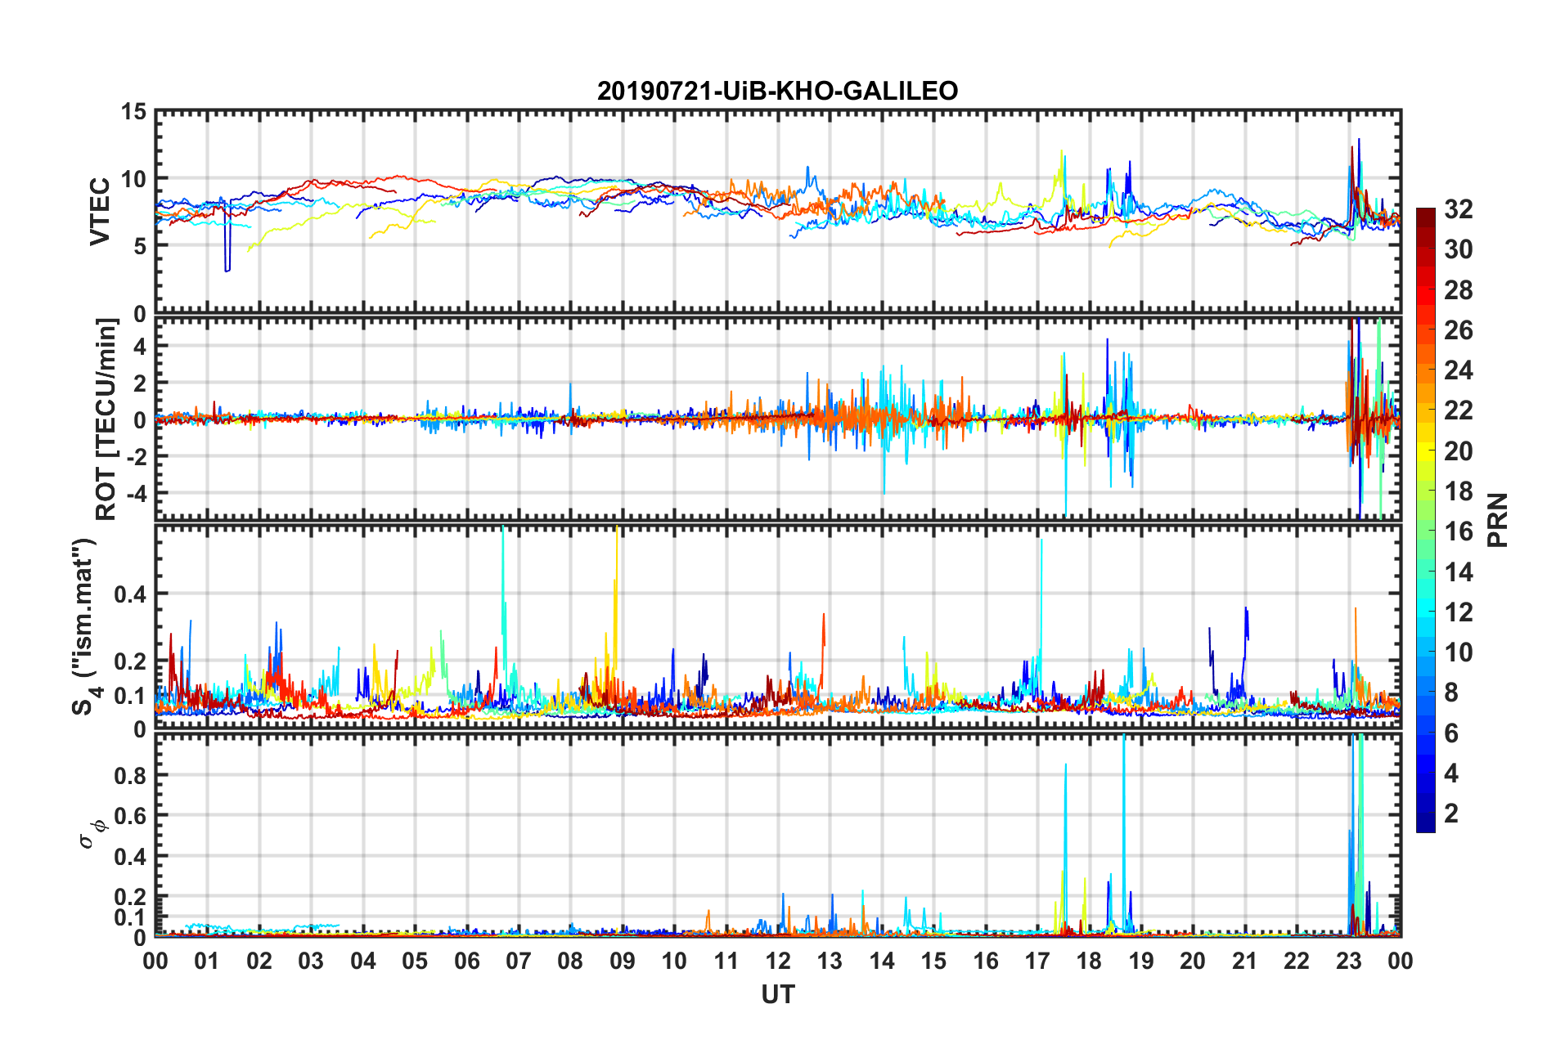Click x-axis tick label 12

(778, 961)
